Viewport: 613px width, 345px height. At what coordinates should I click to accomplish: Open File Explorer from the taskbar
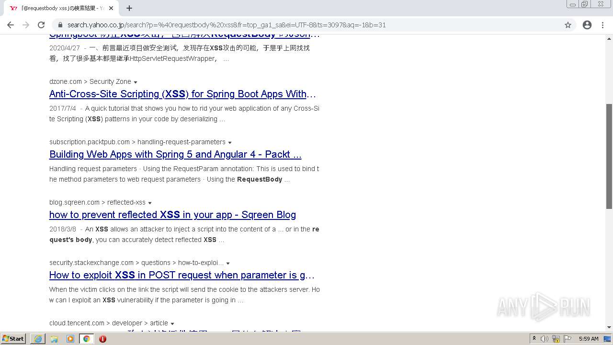coord(54,339)
